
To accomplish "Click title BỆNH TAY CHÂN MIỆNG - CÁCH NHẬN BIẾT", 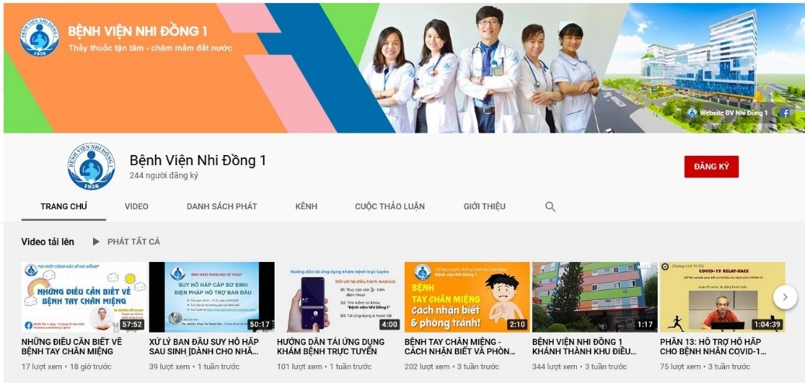I will coord(460,347).
